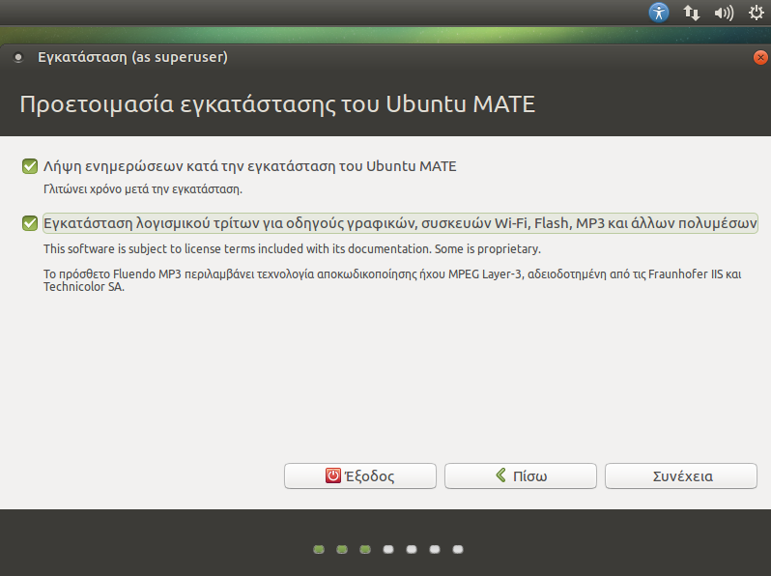This screenshot has width=771, height=576.
Task: Open the network connections indicator
Action: 691,13
